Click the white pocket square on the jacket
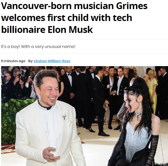The image size is (168, 166). 70,123
